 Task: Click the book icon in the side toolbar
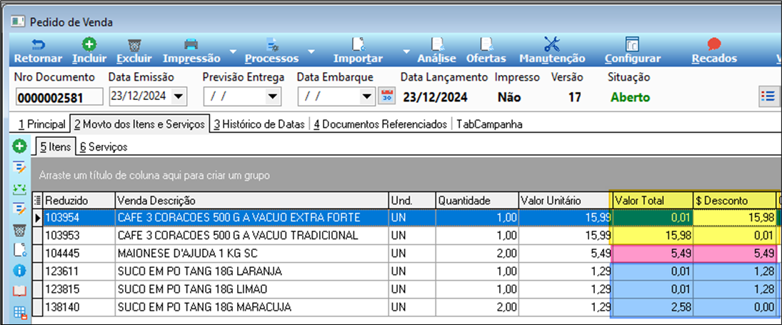19,291
